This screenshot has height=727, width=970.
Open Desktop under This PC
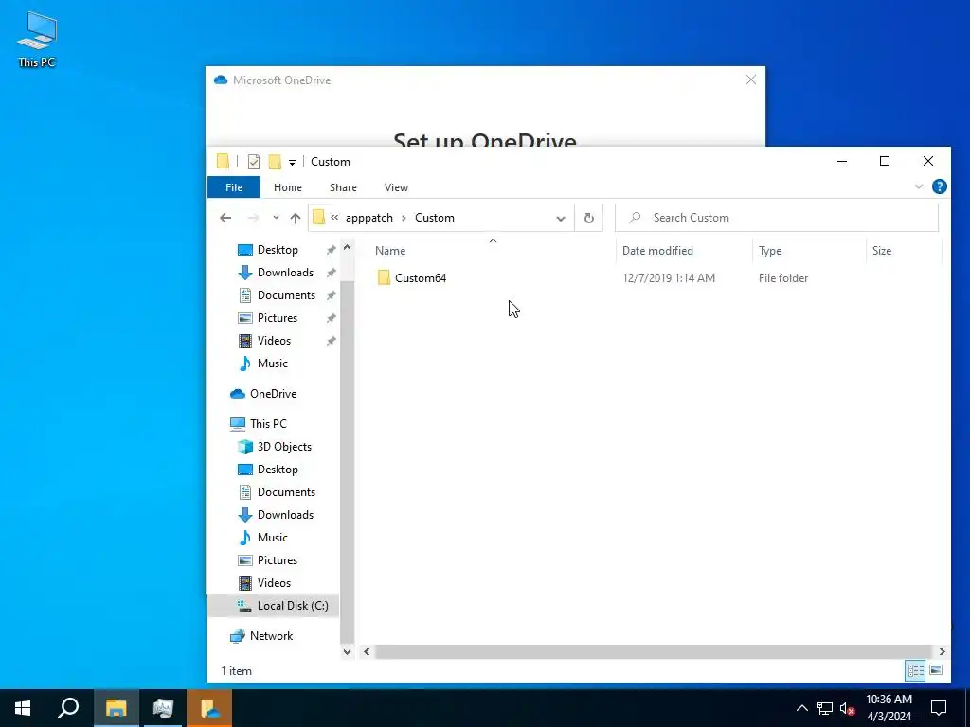[278, 470]
